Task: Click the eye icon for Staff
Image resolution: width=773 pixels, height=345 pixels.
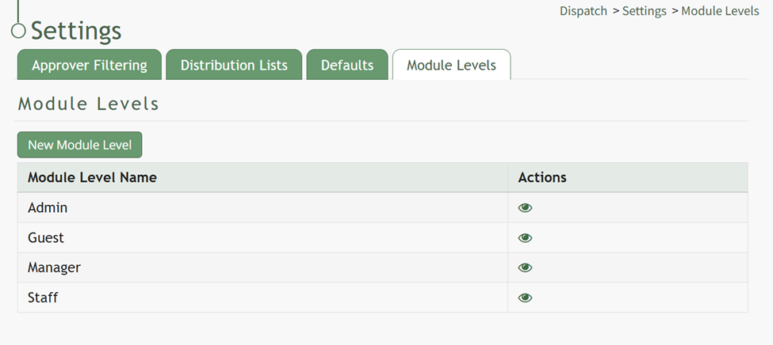Action: [525, 298]
